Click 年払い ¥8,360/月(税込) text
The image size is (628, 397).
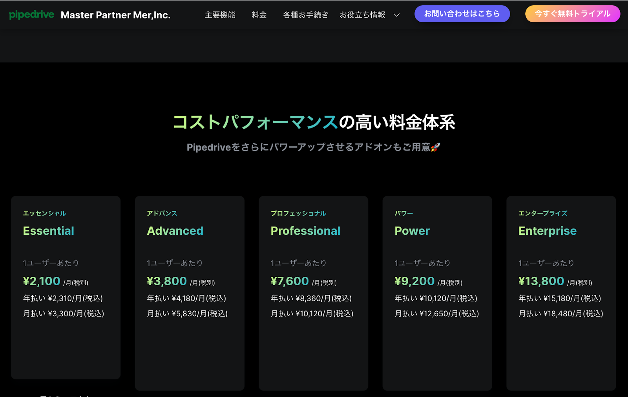pos(311,298)
